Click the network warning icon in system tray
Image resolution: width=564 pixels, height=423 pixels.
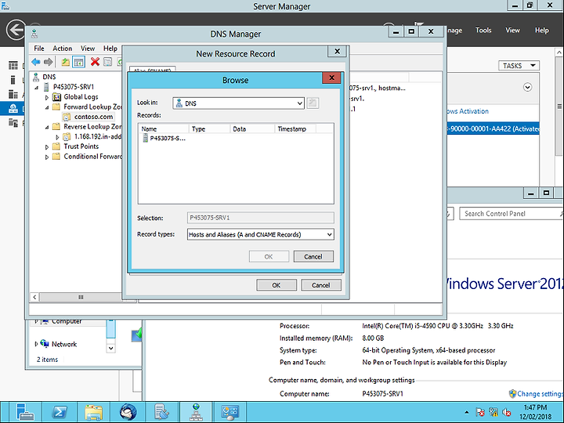[x=493, y=412]
